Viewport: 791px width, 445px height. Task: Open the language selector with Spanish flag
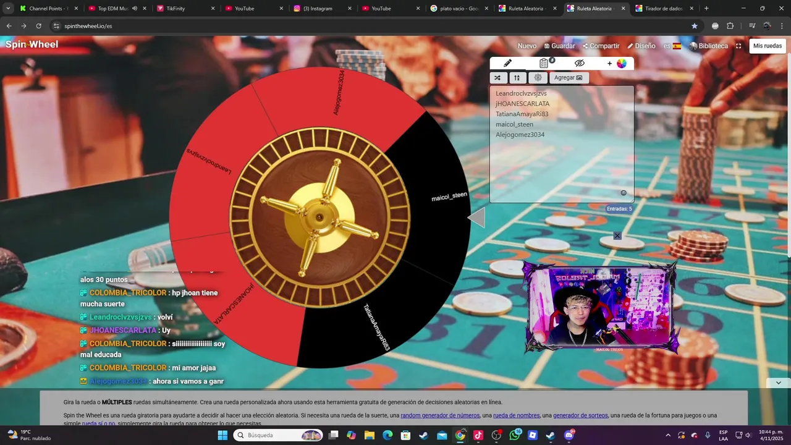672,46
